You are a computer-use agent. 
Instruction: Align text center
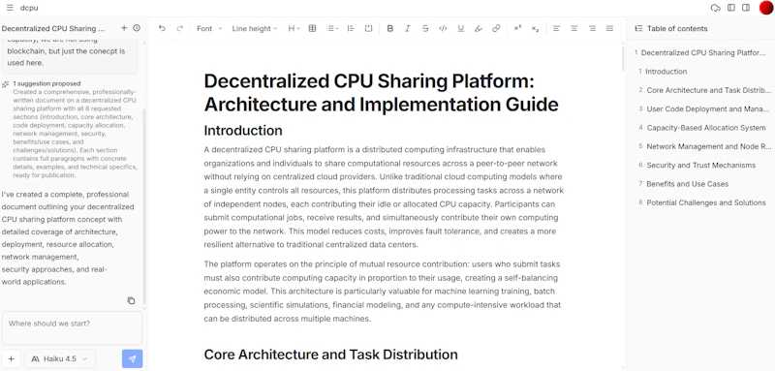click(x=574, y=29)
